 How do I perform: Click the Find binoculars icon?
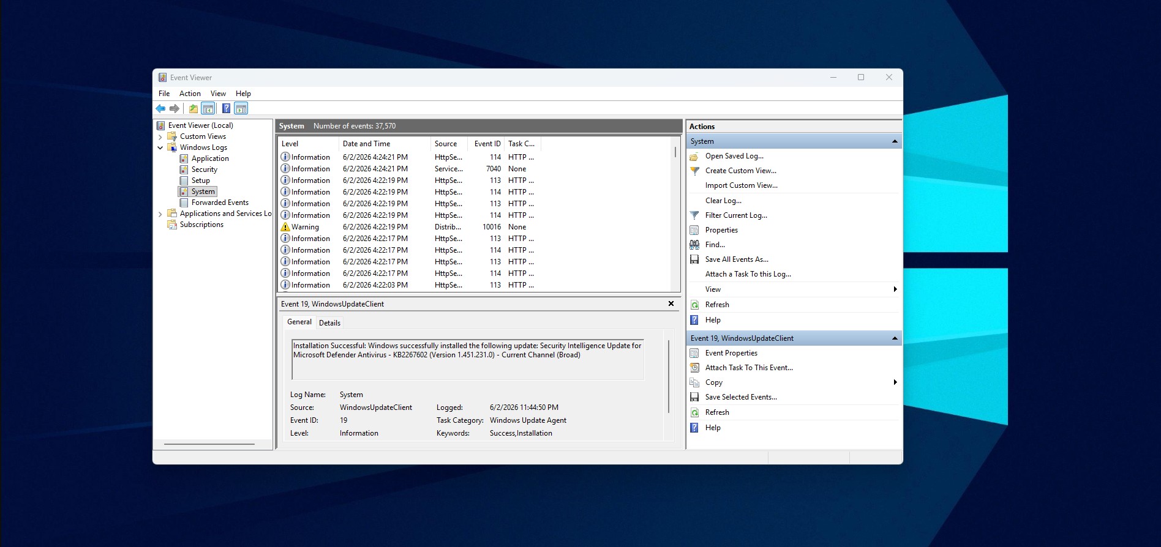[x=694, y=245]
